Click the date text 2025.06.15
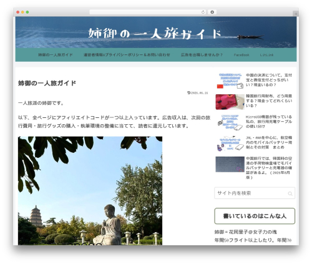This screenshot has width=312, height=264. point(199,93)
